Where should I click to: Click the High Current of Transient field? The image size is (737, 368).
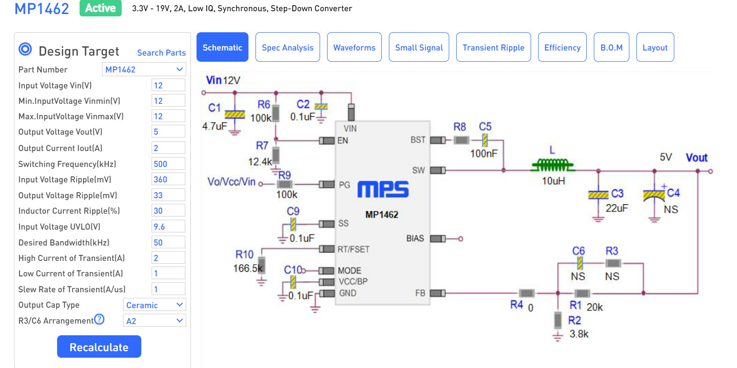point(168,258)
